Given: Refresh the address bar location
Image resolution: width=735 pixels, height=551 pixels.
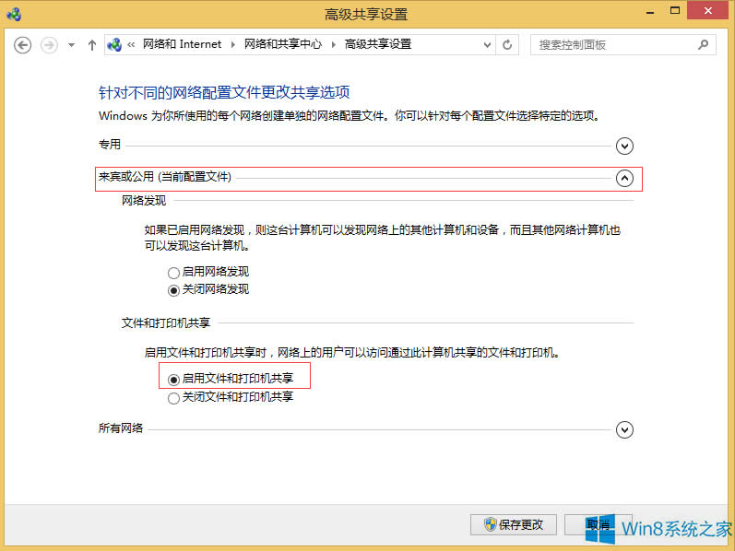Looking at the screenshot, I should [507, 44].
